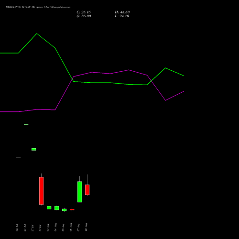This screenshot has width=239, height=239.
Task: Click the BAJFINANCE PE Options chart title
Action: (x=38, y=7)
